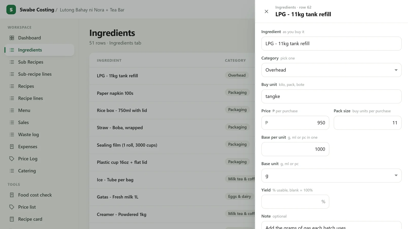Click the Recipe lines list icon
This screenshot has height=229, width=408.
click(12, 98)
